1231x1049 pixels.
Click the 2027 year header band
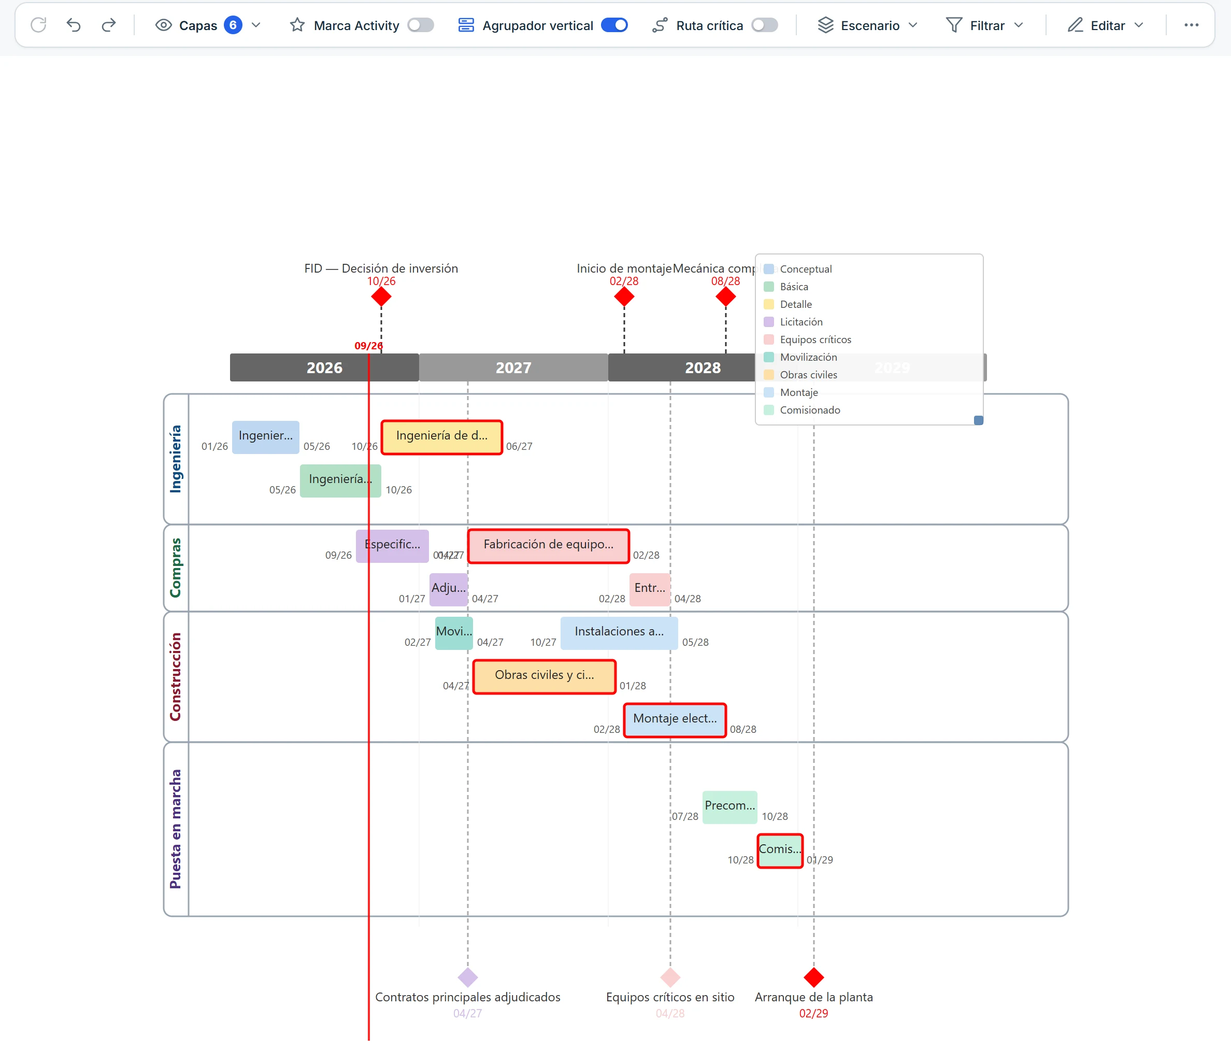(513, 367)
